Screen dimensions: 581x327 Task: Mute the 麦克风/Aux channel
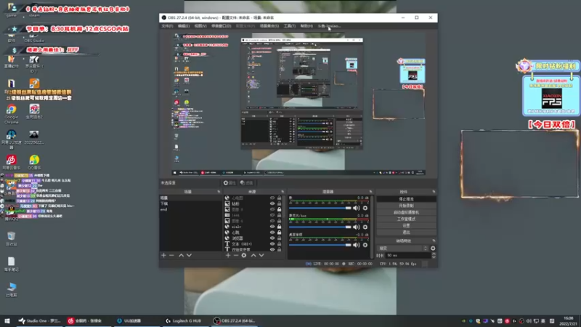[357, 227]
